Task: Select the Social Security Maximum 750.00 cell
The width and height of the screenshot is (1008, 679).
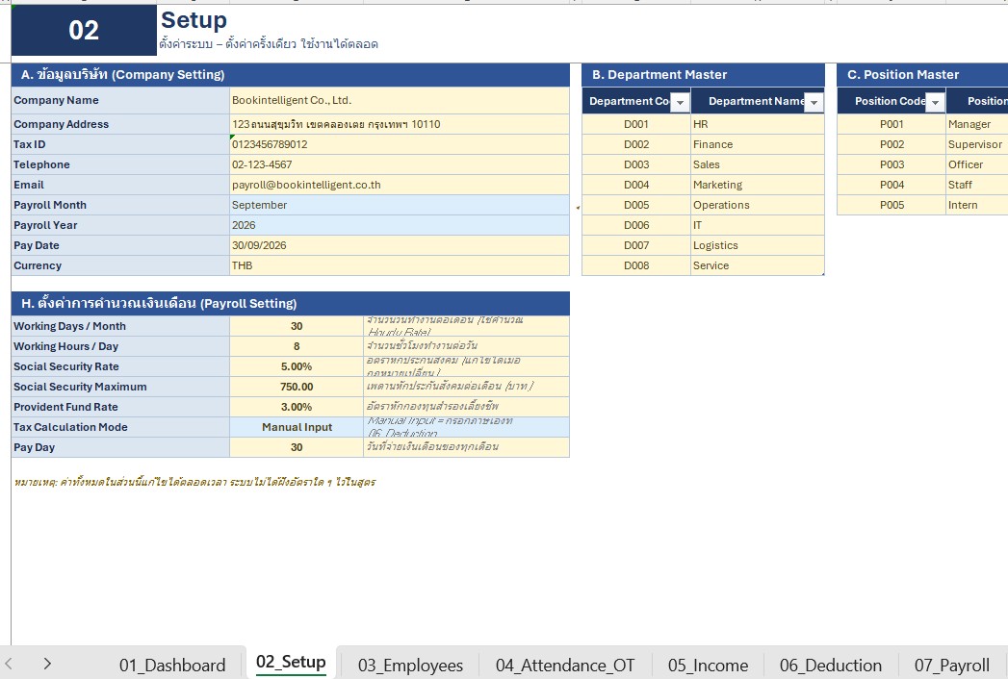Action: coord(297,387)
